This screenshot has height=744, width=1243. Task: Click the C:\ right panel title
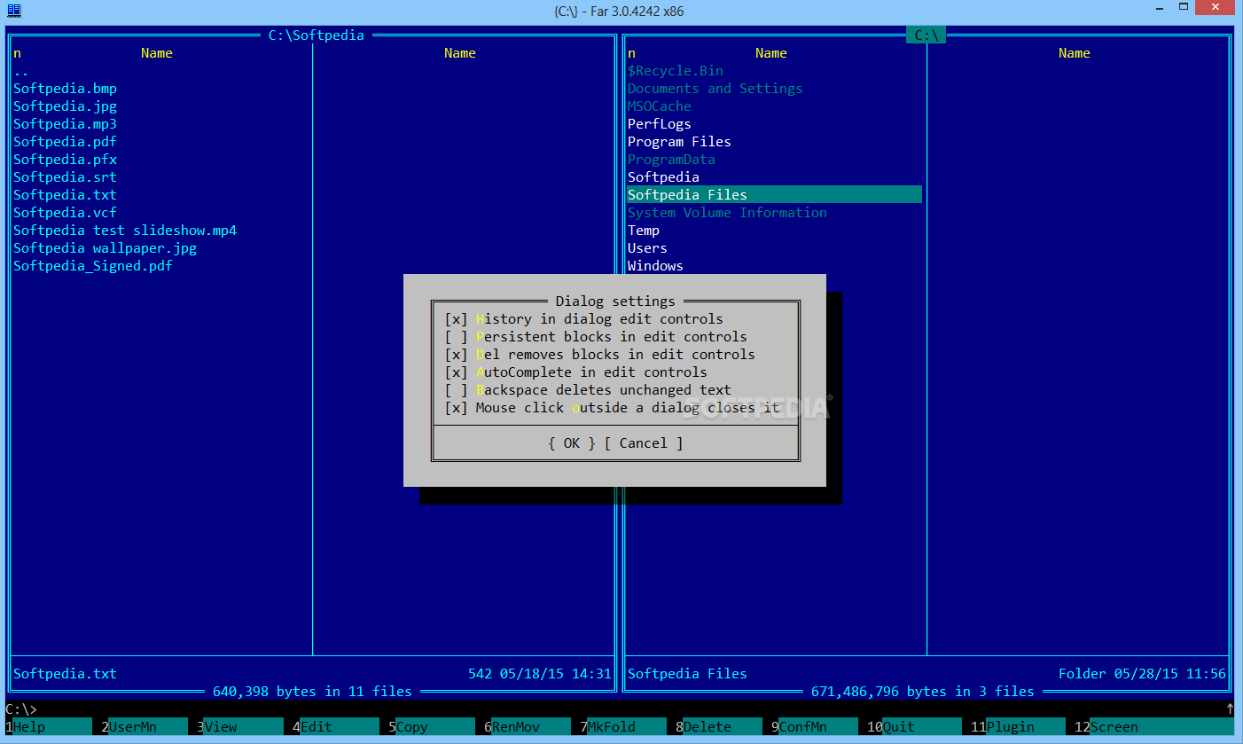pos(926,35)
